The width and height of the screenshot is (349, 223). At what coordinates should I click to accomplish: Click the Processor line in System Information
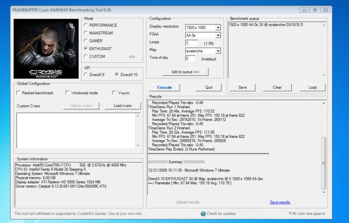point(71,165)
